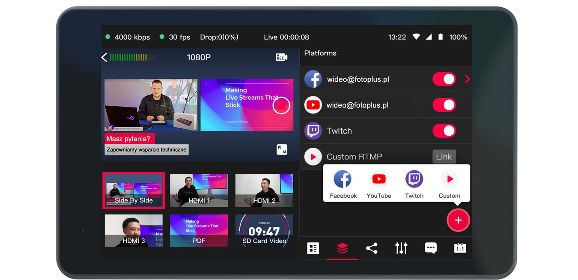The image size is (578, 280).
Task: Tap the presentation slide in the preview
Action: click(x=247, y=105)
